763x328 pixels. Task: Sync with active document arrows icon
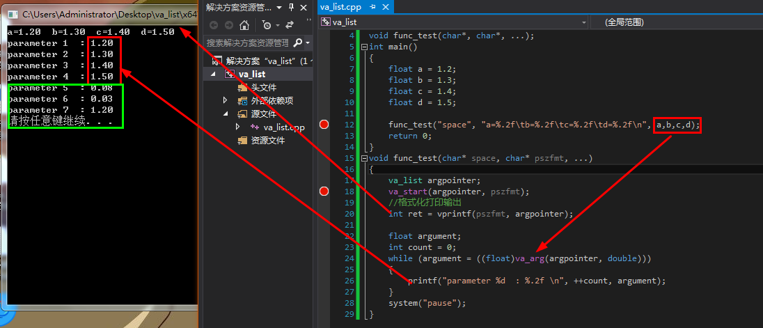pyautogui.click(x=290, y=25)
